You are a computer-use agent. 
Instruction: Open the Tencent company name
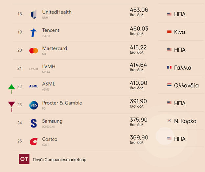point(51,30)
